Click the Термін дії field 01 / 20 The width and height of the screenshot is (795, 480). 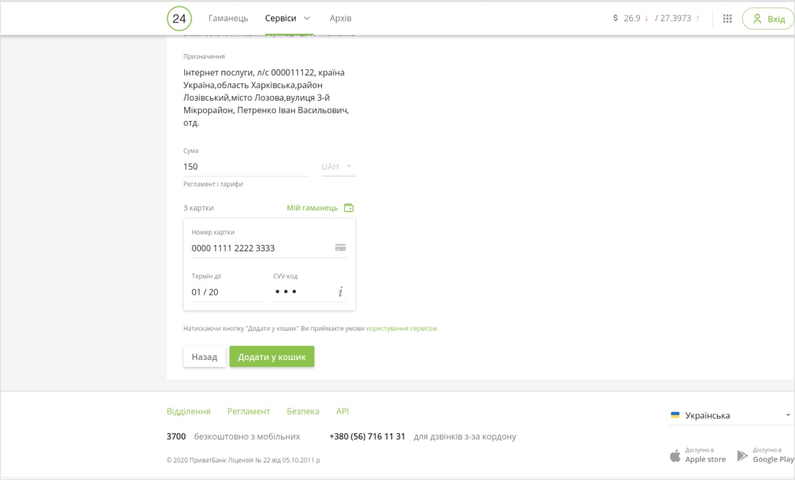coord(228,292)
